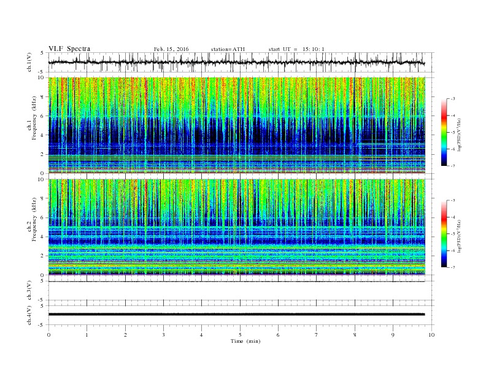
Task: Click time axis tick label "7"
Action: coord(316,335)
